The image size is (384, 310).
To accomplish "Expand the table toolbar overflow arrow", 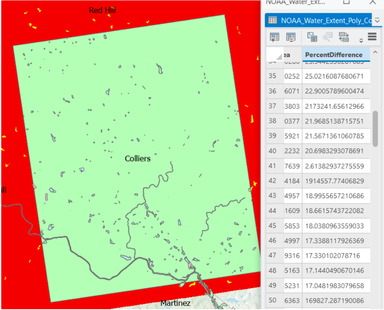I will (x=361, y=40).
